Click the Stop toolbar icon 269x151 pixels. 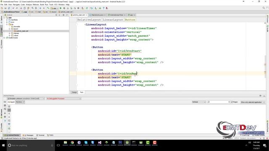point(79,8)
